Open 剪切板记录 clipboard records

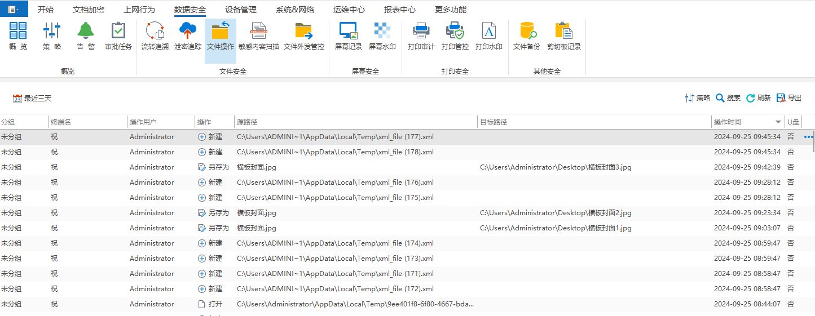coord(564,36)
